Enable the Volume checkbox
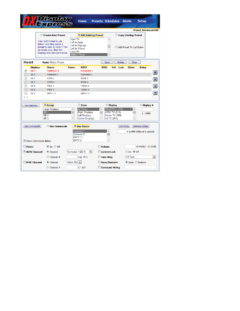 point(99,146)
